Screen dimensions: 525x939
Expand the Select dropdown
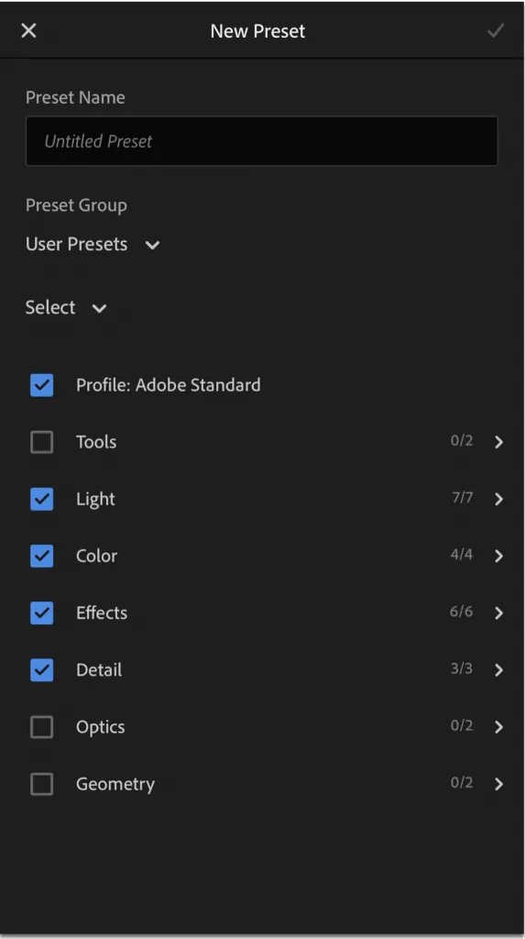tap(66, 308)
